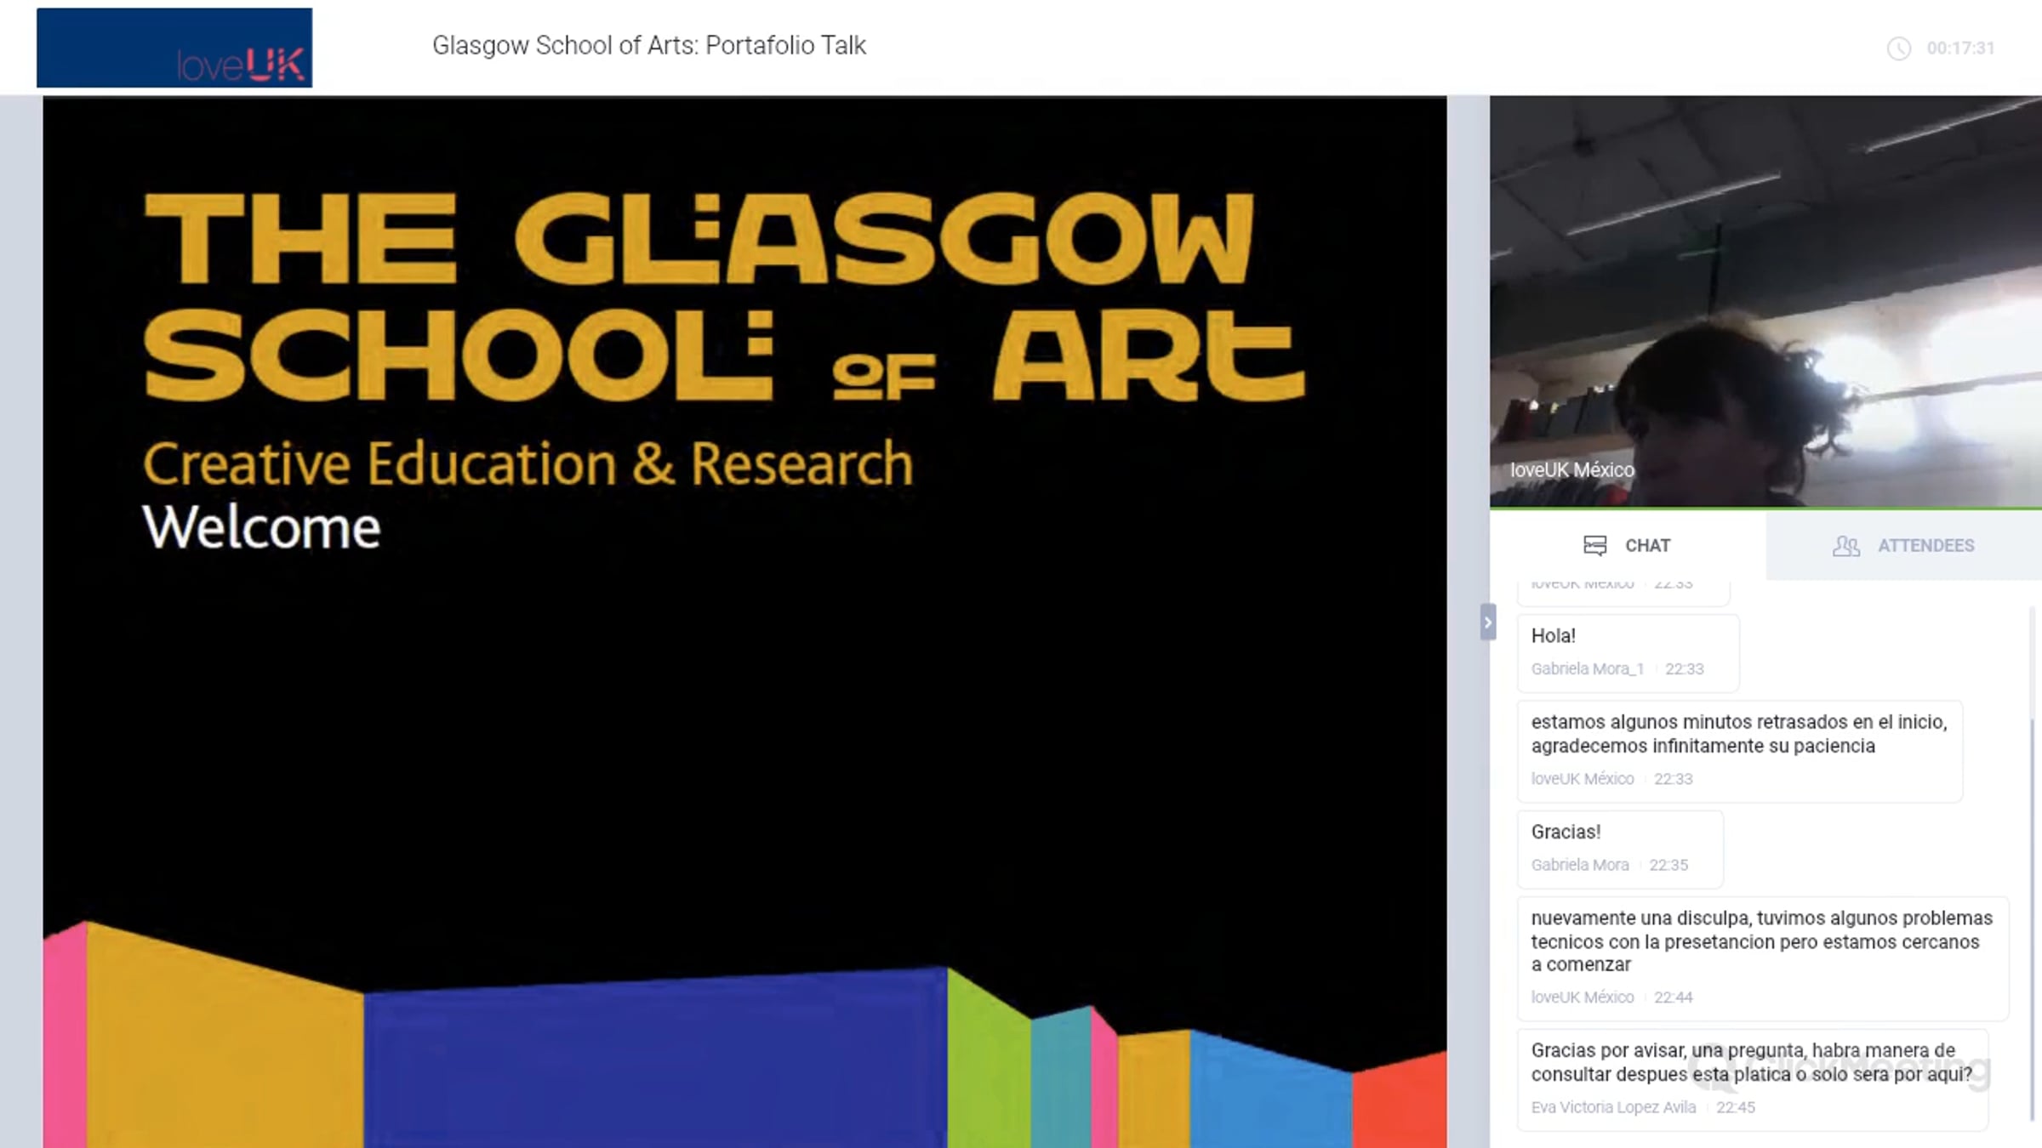2042x1148 pixels.
Task: Click the clock icon beside the timer
Action: (1898, 48)
